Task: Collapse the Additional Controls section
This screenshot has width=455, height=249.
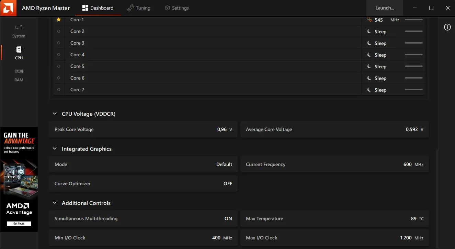Action: pos(54,203)
